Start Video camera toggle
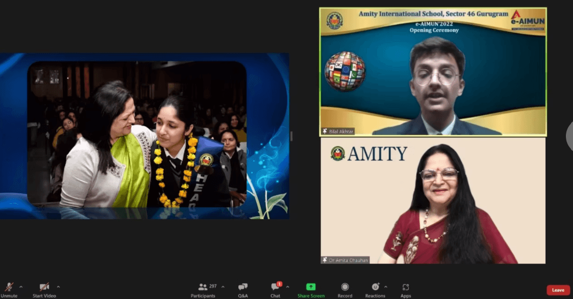Screen dimensions: 573x299 tap(44, 290)
